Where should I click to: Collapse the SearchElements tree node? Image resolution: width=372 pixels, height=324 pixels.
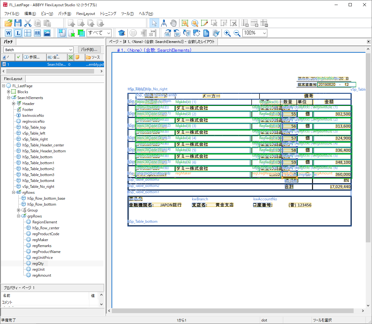8,98
